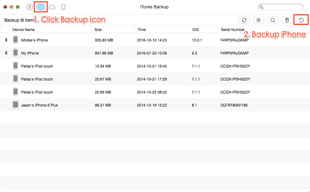Click time 2016-07-20 10:09
Image resolution: width=310 pixels, height=192 pixels.
tap(152, 53)
